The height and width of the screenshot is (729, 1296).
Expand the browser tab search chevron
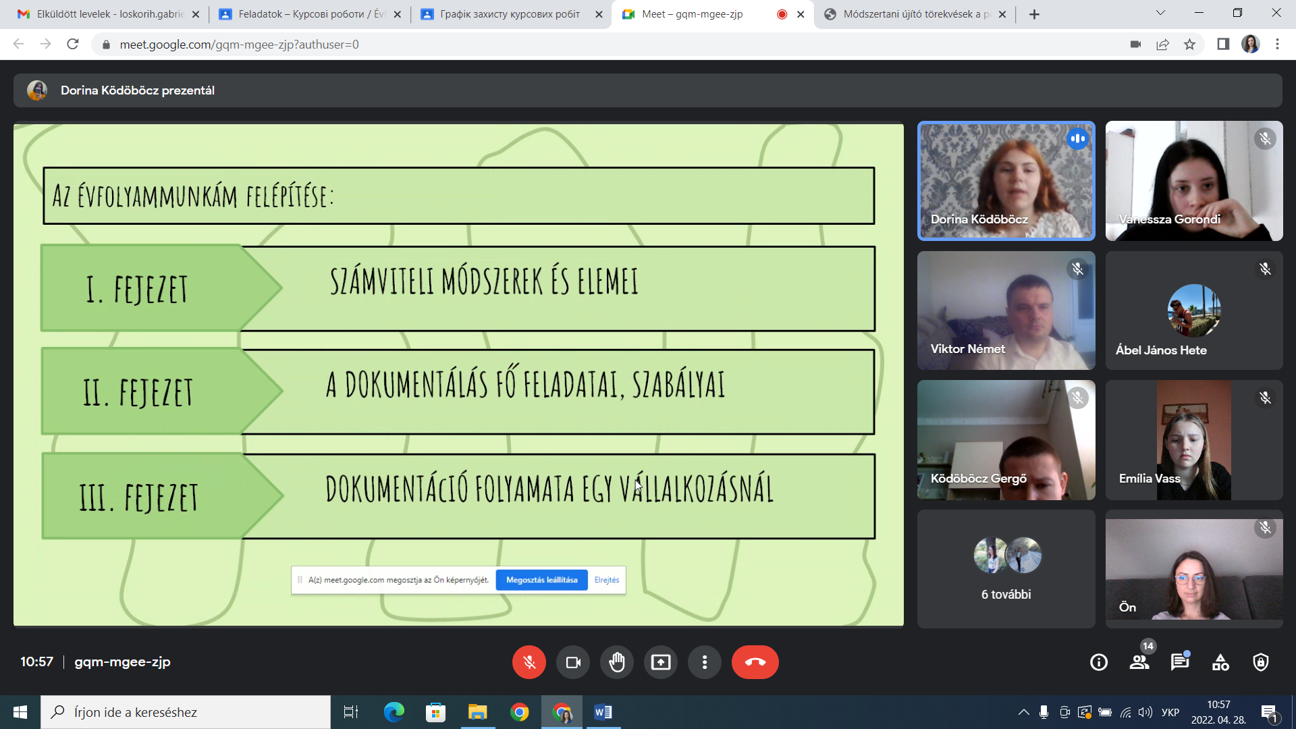coord(1160,13)
